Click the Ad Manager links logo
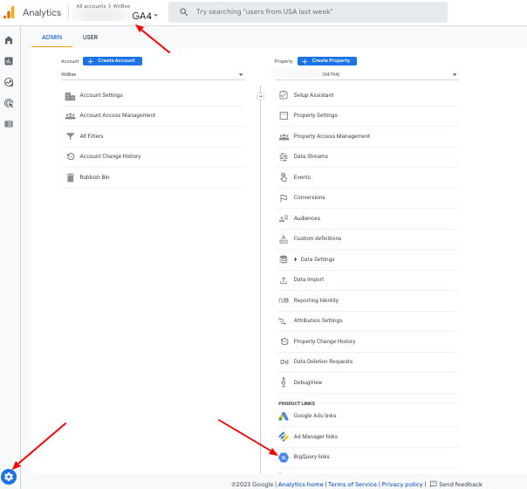 tap(284, 437)
